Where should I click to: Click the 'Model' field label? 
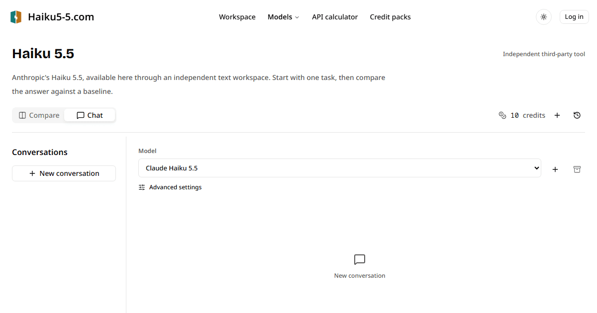pyautogui.click(x=147, y=151)
